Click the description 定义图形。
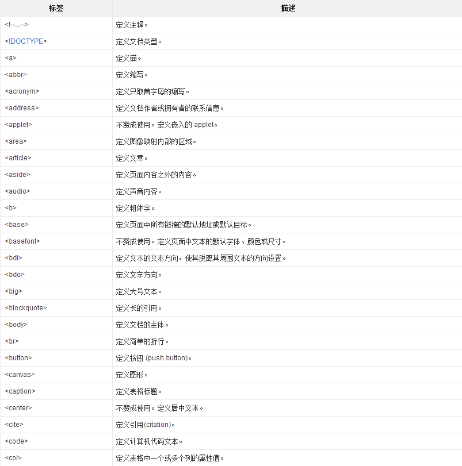 point(132,375)
